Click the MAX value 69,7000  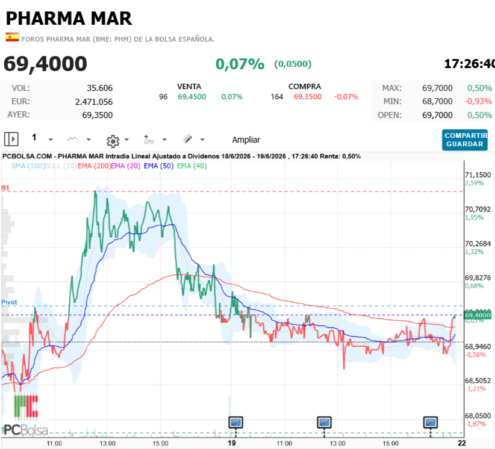[x=438, y=88]
